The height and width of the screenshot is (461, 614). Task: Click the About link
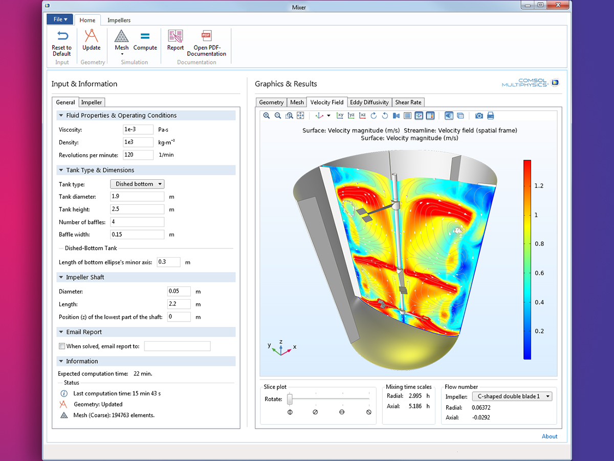[550, 436]
